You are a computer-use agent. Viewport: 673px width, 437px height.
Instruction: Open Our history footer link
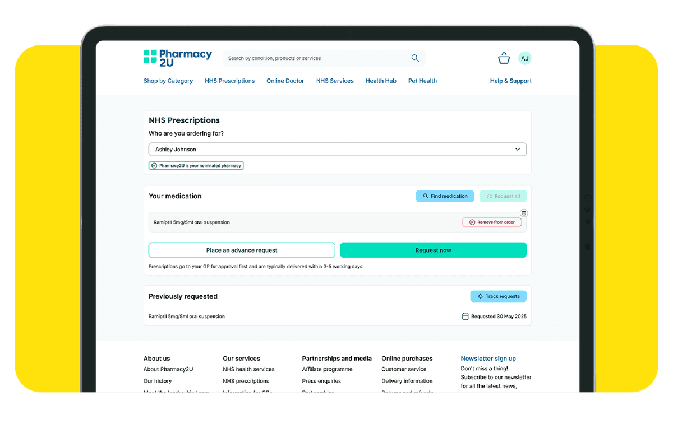pos(158,381)
